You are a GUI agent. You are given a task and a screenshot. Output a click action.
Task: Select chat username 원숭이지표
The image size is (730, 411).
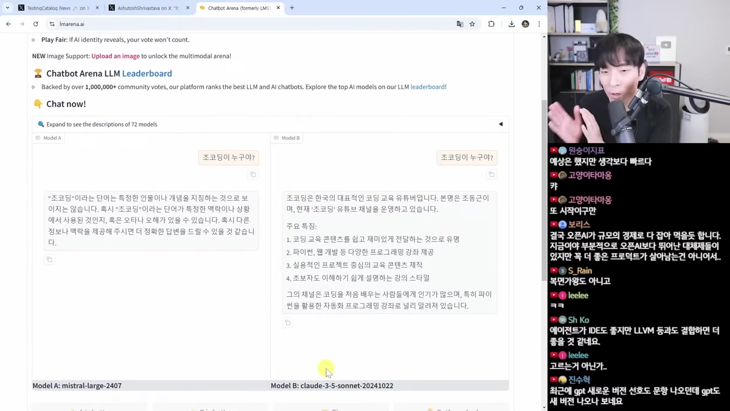586,151
